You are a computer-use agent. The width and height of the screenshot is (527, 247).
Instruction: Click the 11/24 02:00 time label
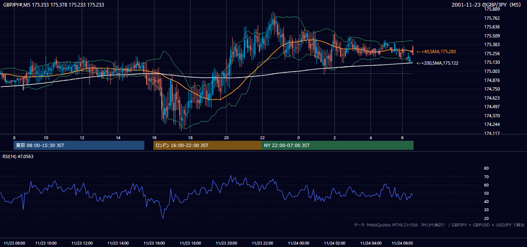(x=334, y=243)
